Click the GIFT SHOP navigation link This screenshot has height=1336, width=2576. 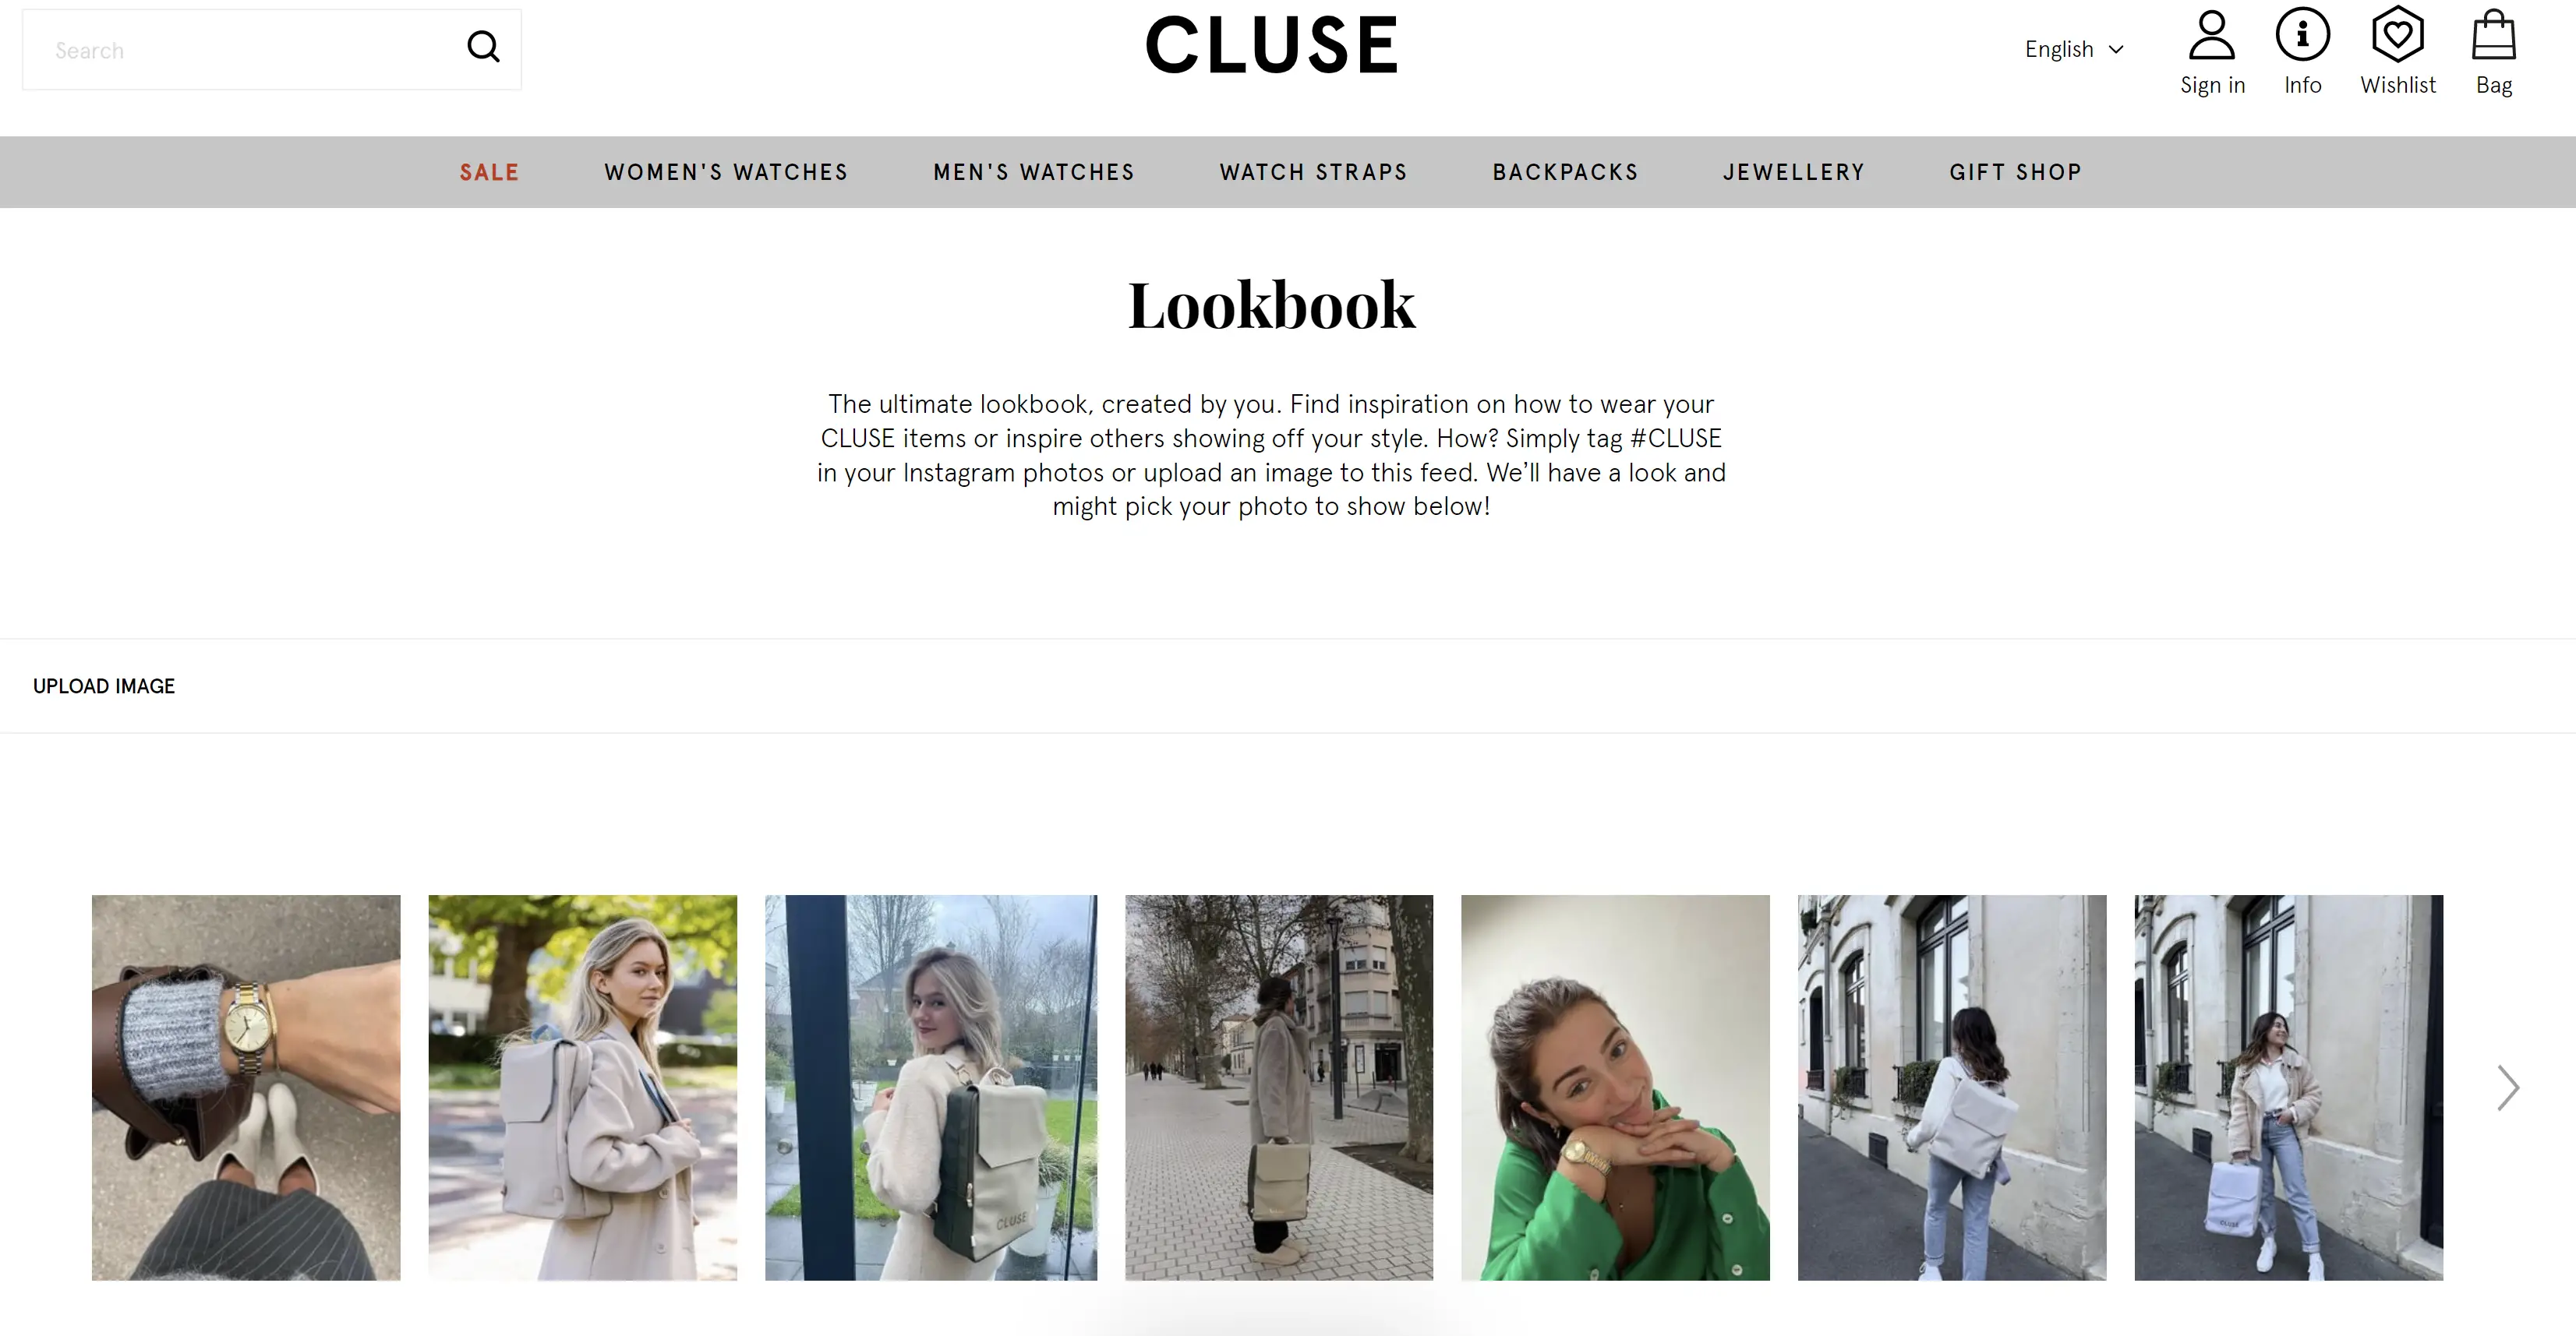click(2016, 172)
